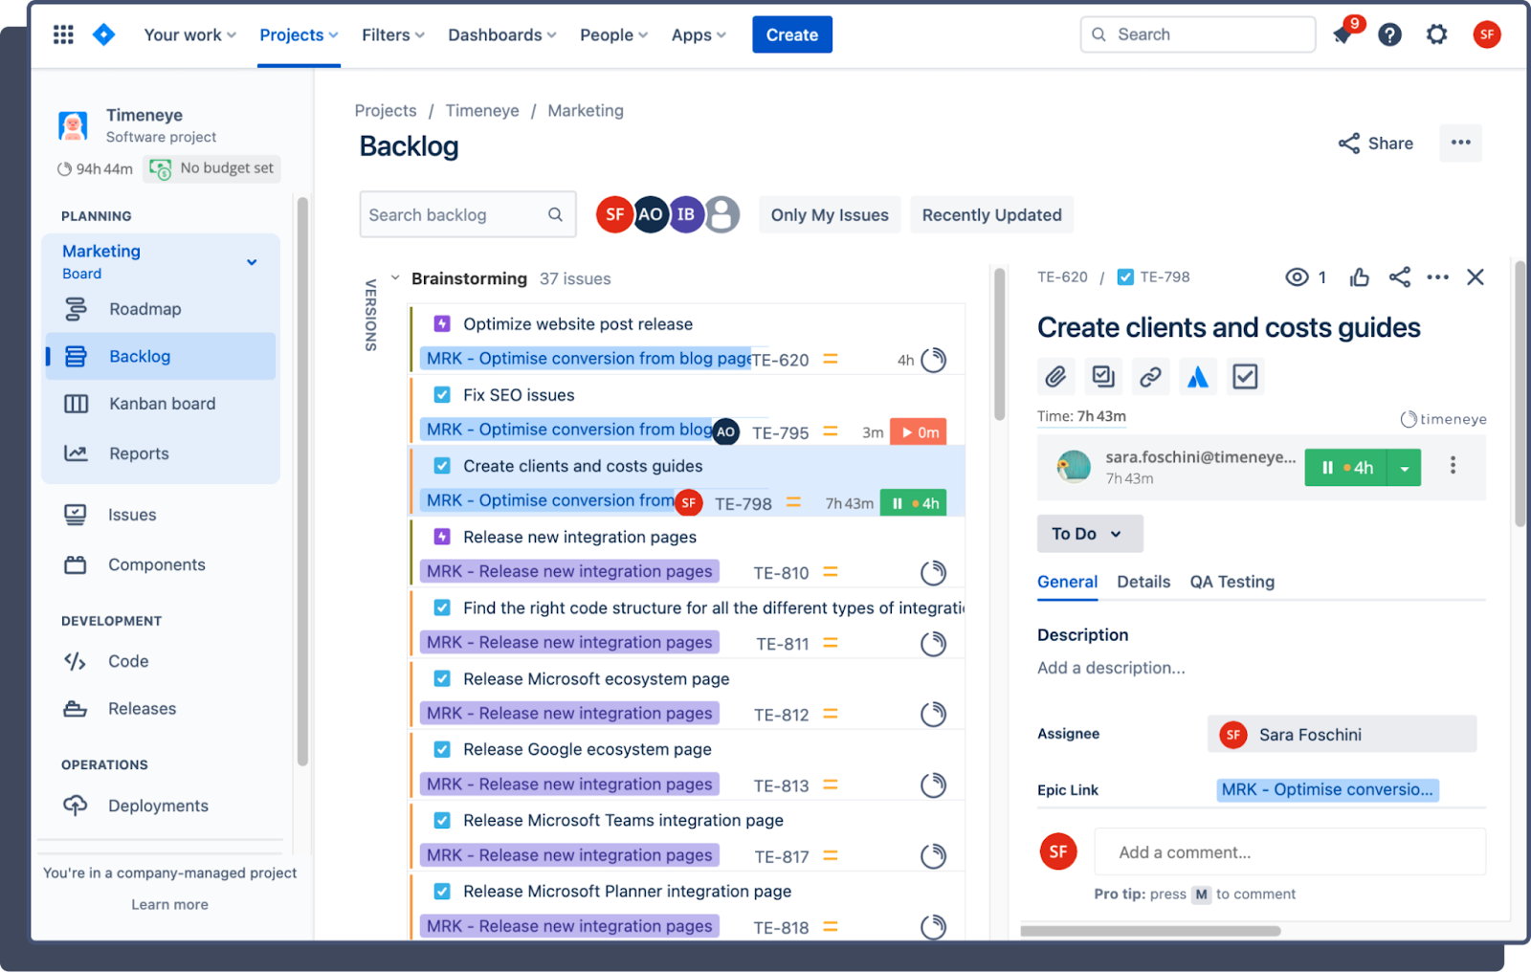Viewport: 1531px width, 972px height.
Task: Open Reports in the sidebar
Action: (x=161, y=453)
